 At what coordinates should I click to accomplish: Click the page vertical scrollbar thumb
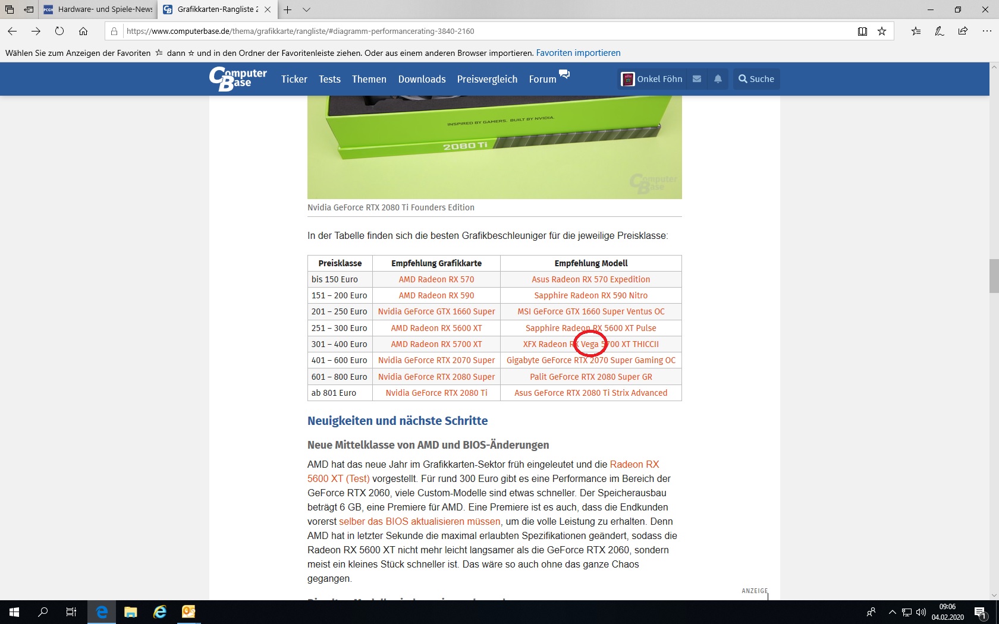pyautogui.click(x=994, y=276)
